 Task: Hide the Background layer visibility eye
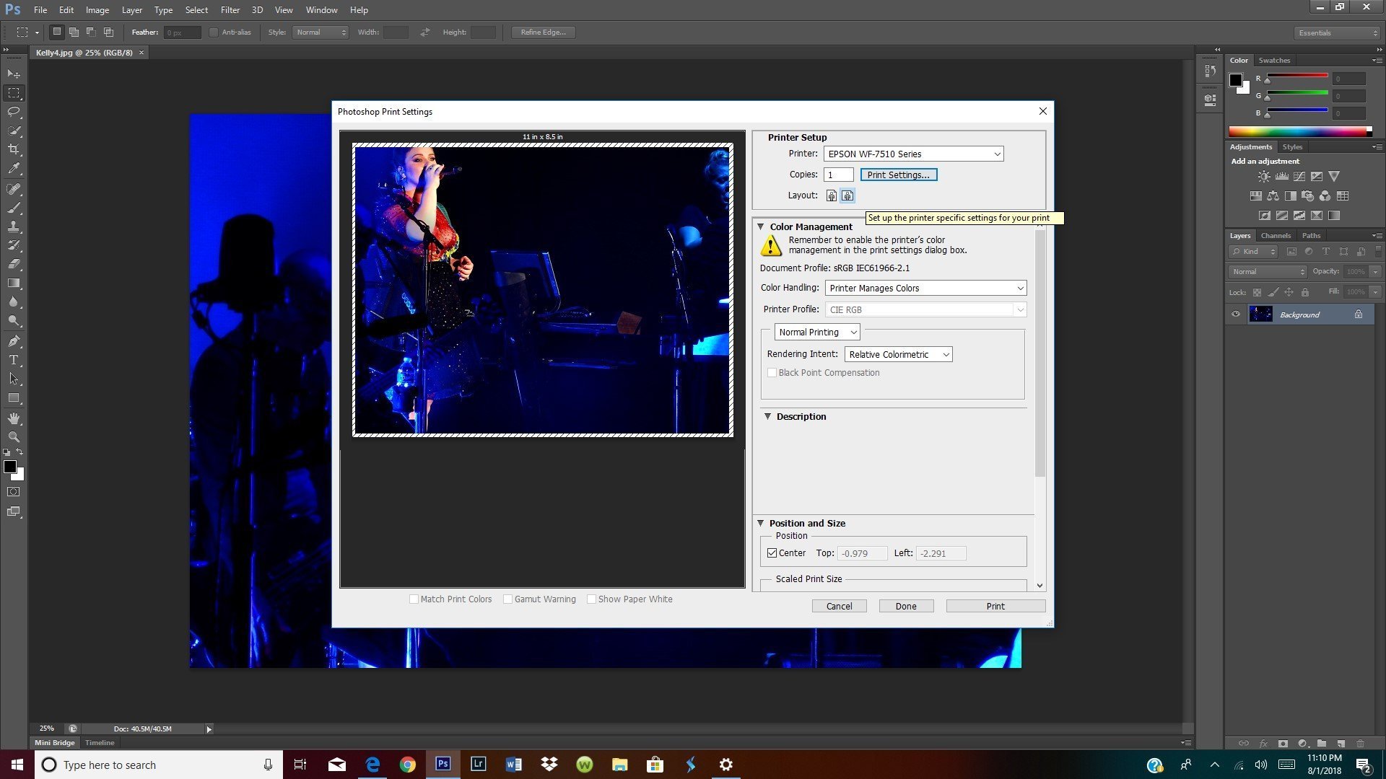1236,314
